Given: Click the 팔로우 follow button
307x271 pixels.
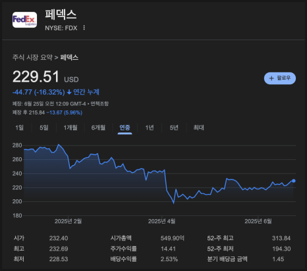Looking at the screenshot, I should tap(280, 78).
